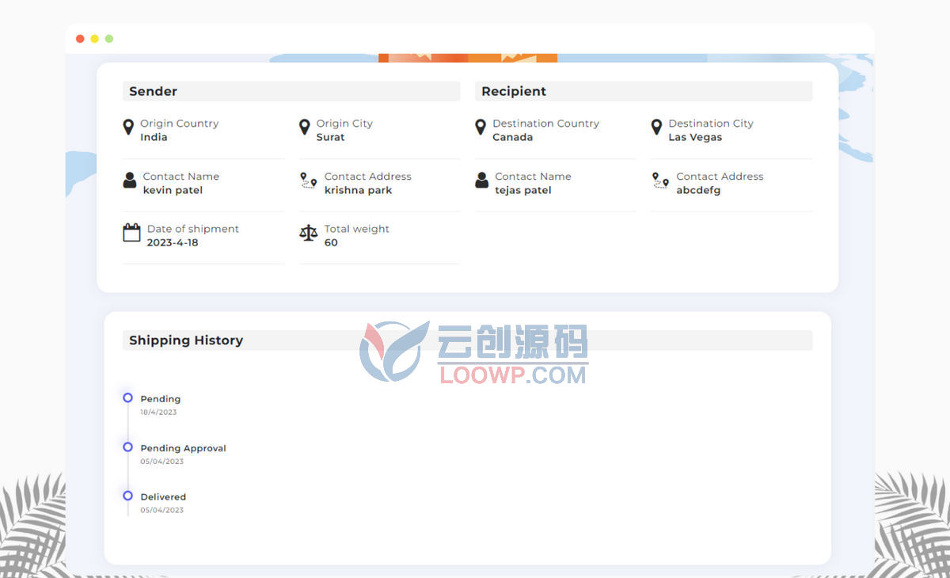This screenshot has width=950, height=578.
Task: Click the destination country value Canada
Action: 512,137
